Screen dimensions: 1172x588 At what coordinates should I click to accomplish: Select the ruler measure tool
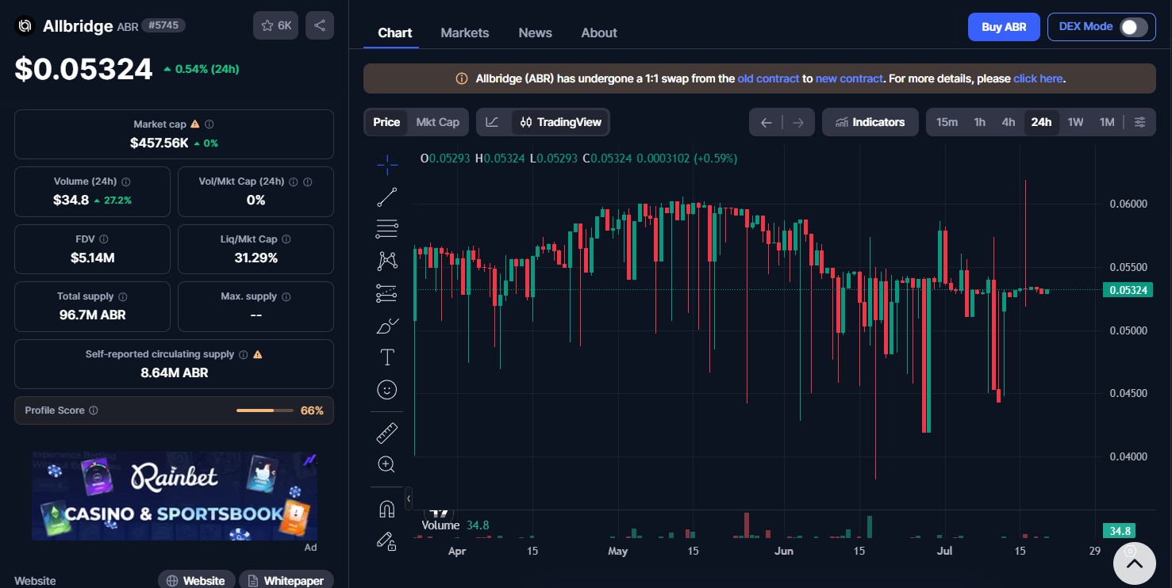[387, 433]
